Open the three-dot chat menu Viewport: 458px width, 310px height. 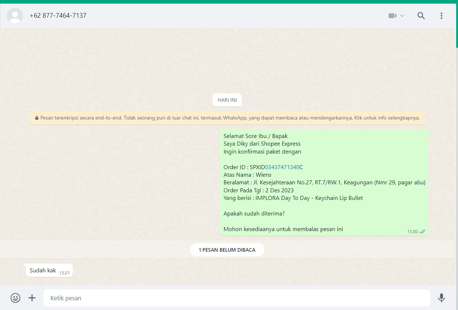coord(441,16)
